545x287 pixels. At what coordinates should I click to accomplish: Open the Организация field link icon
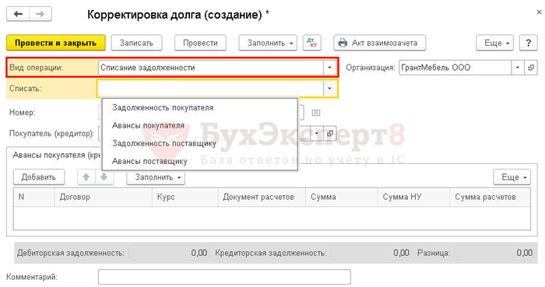click(531, 68)
